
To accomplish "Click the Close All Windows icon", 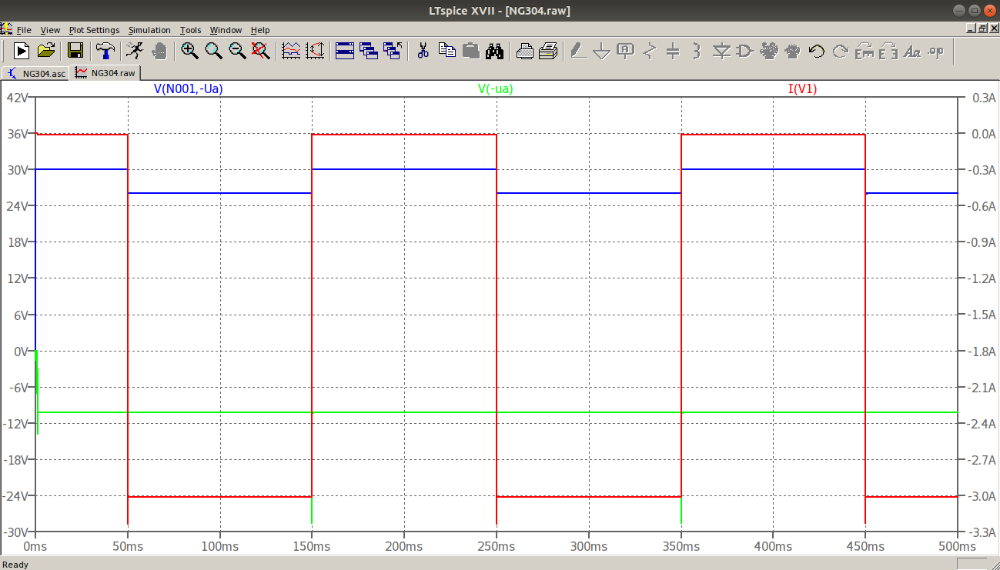I will click(393, 51).
